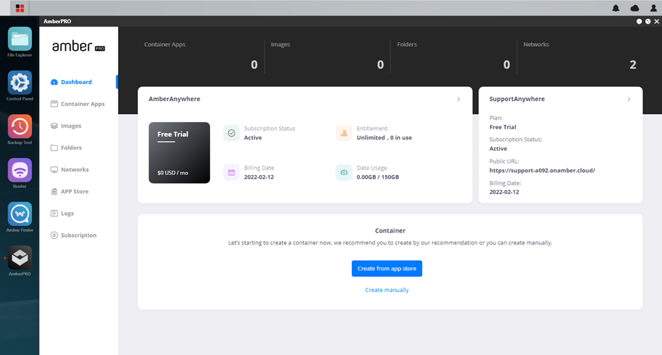
Task: Open the red start menu grid icon
Action: [x=20, y=8]
